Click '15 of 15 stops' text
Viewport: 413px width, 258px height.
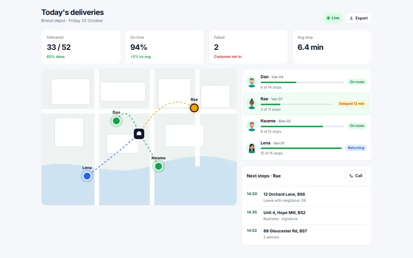click(271, 153)
